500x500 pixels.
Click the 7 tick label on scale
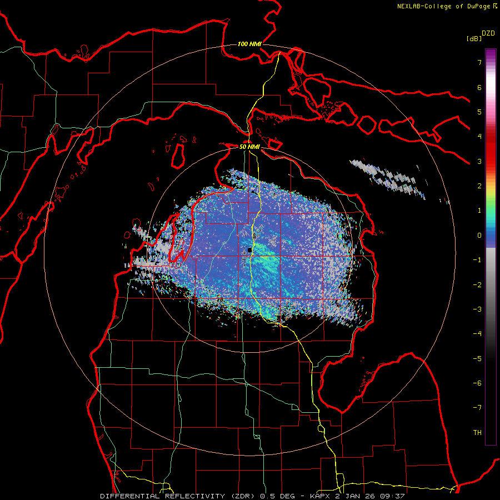[479, 62]
